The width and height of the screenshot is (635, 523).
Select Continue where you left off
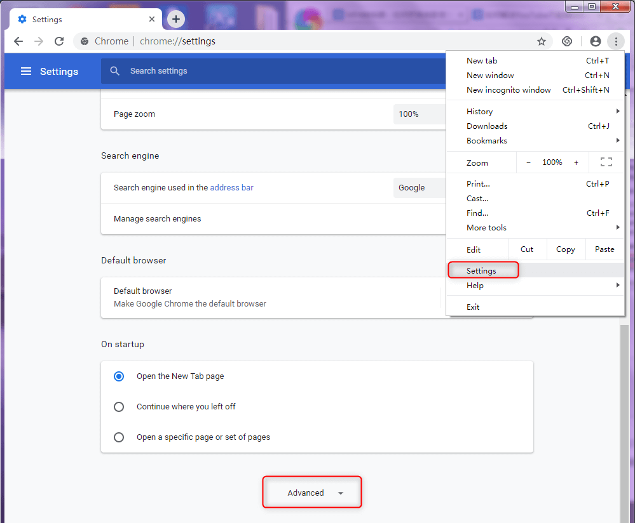click(119, 406)
